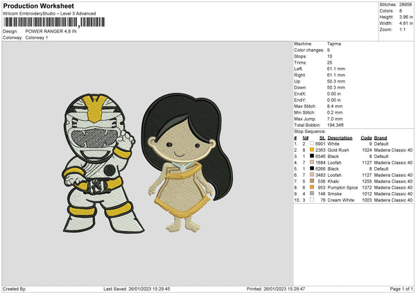
Task: Click the 'Code' column header
Action: tap(366, 138)
